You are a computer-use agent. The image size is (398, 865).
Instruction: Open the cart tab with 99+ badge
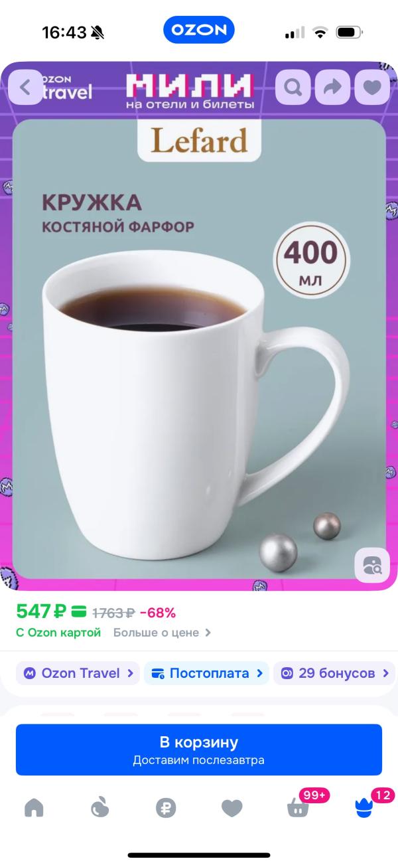pos(298,807)
